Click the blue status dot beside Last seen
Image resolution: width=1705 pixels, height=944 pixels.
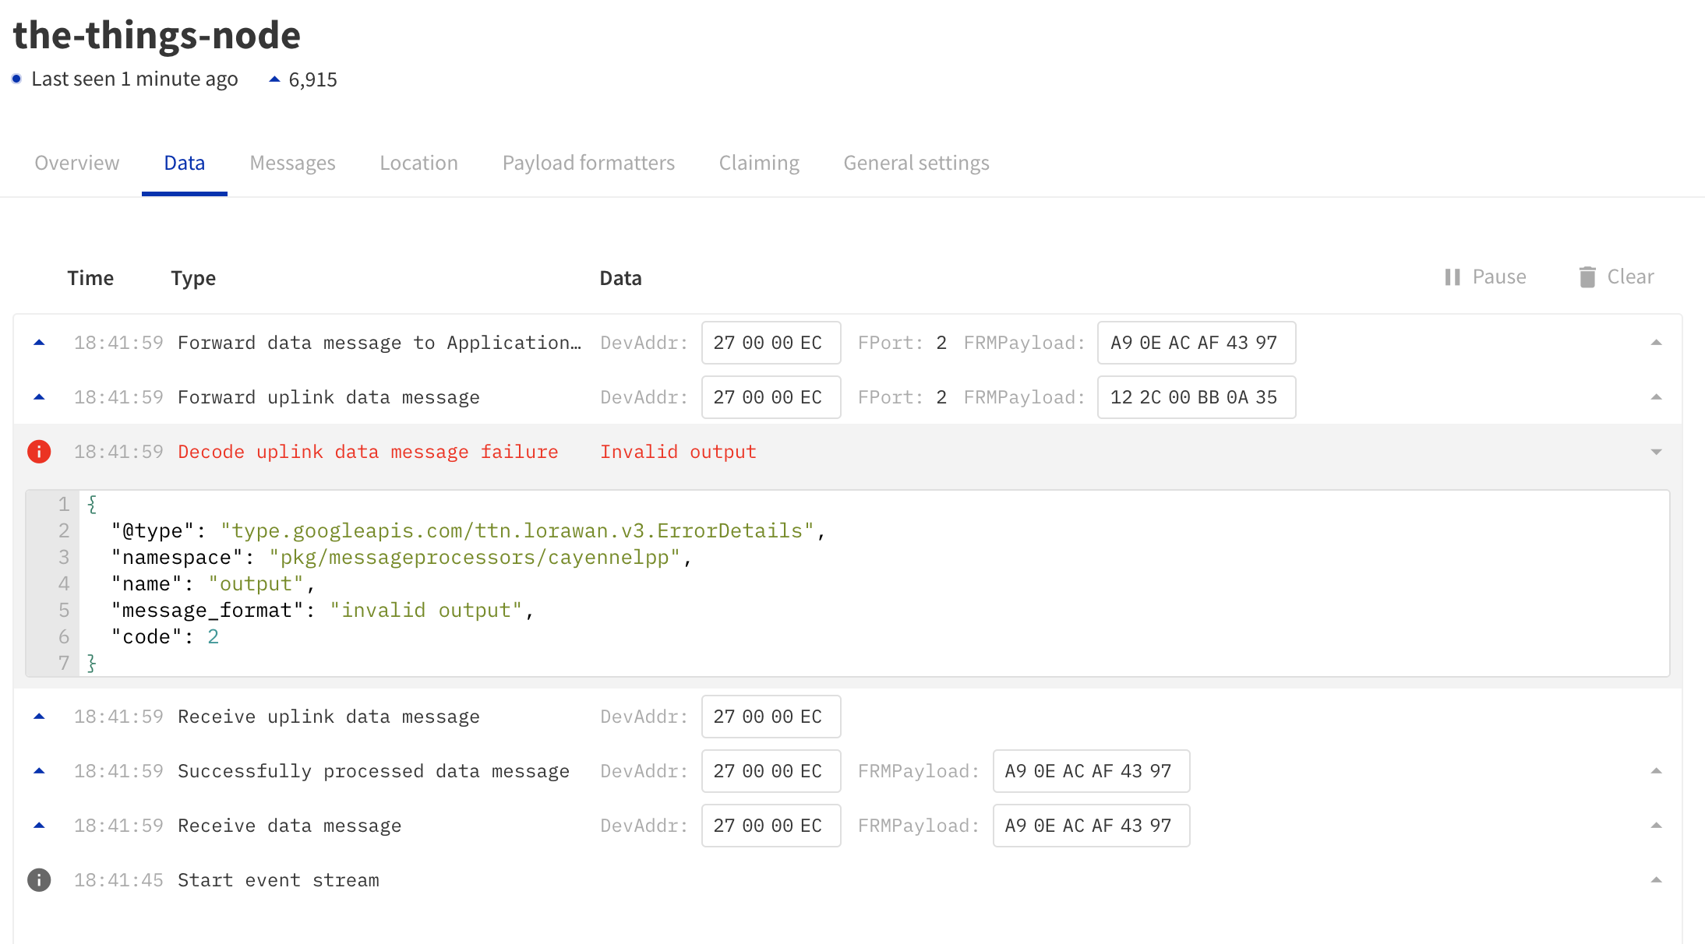(x=15, y=79)
